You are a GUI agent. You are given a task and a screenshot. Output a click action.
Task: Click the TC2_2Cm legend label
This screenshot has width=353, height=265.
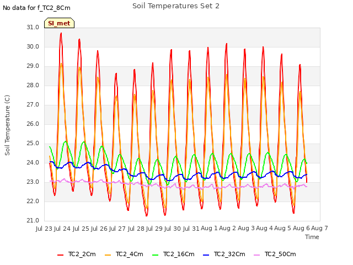[x=82, y=254]
